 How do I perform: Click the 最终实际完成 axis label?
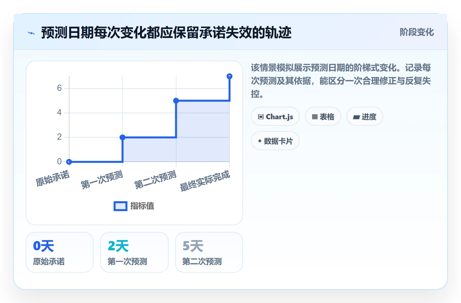tap(205, 181)
